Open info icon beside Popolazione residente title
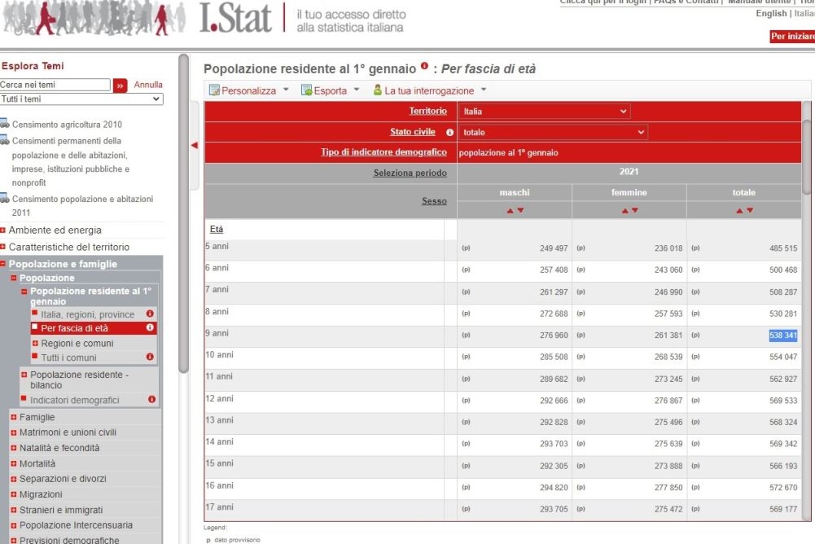 point(425,66)
